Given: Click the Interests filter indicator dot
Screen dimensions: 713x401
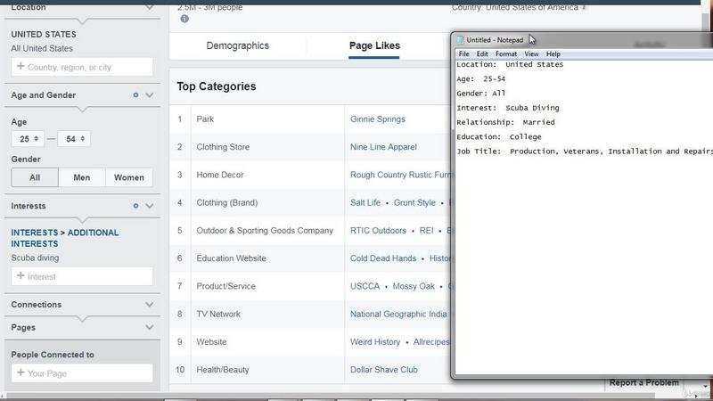Looking at the screenshot, I should [x=135, y=206].
